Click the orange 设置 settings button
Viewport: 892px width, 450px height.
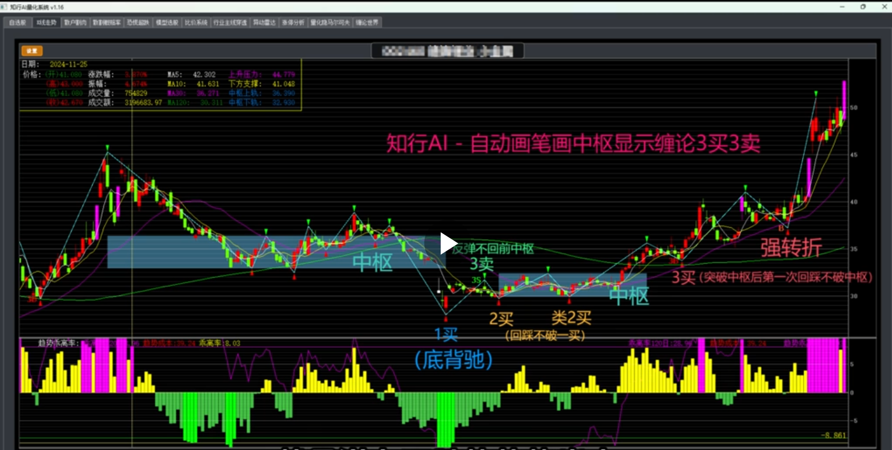[32, 51]
